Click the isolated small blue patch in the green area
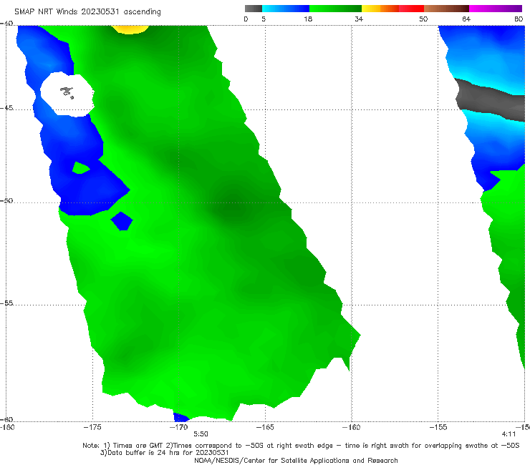 coord(122,221)
